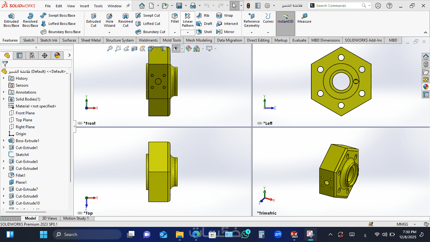Choose the Swept Boss/Base tool
Screen dimensions: 430x242
[58, 15]
